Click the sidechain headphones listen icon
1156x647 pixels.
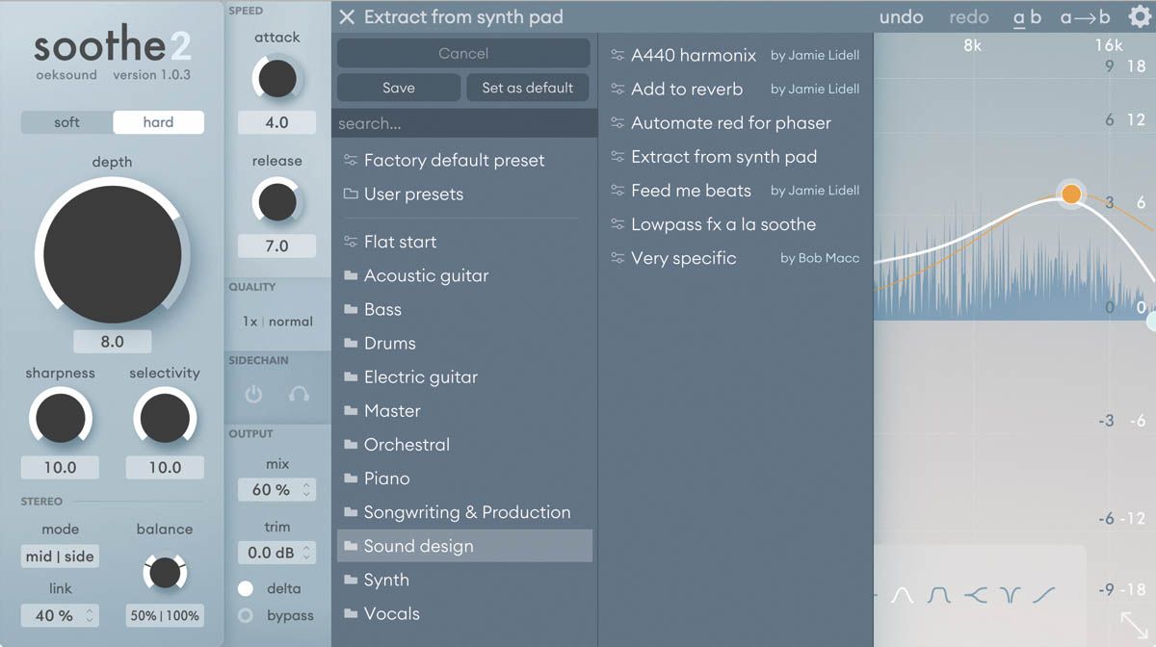point(299,394)
